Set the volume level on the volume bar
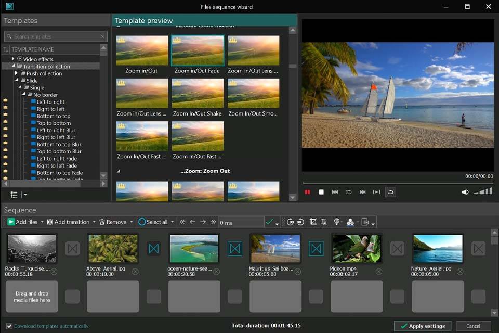 point(482,191)
